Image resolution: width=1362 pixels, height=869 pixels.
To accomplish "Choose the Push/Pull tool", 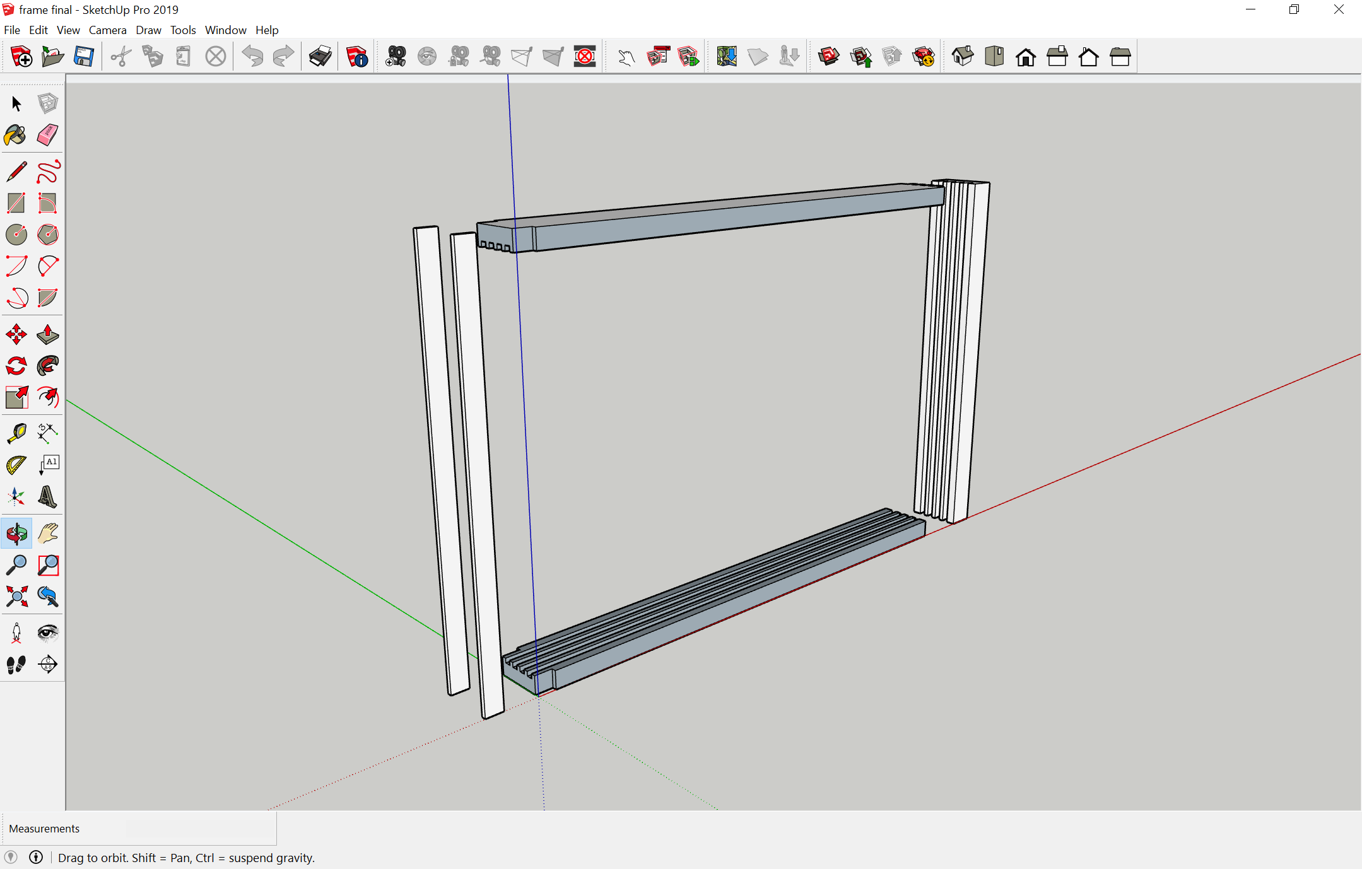I will [48, 334].
